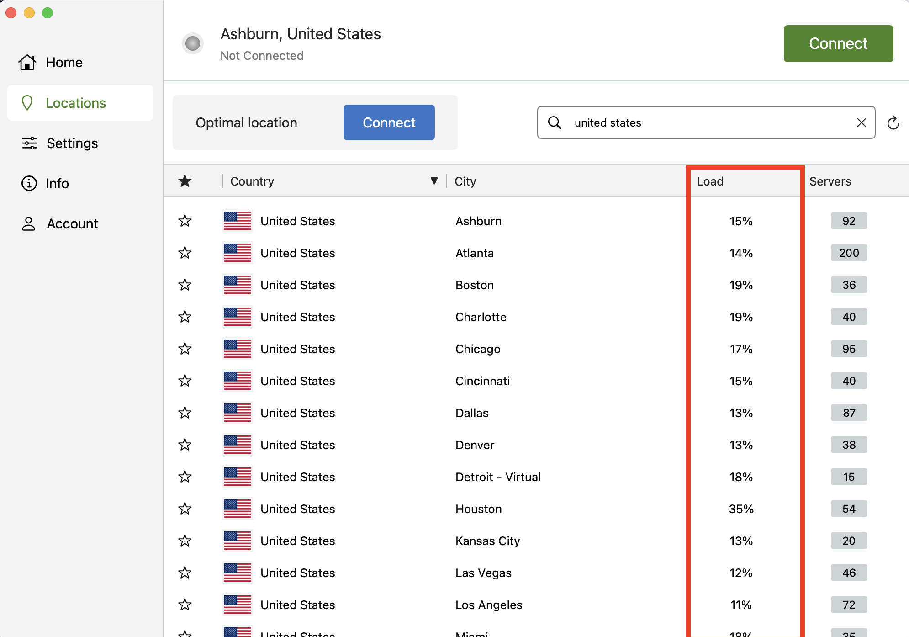Click the server count badge for Atlanta
Screen dimensions: 909x637
[849, 253]
